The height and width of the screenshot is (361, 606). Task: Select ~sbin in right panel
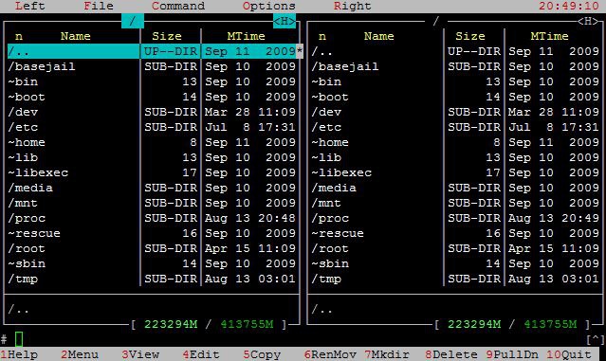click(x=455, y=263)
